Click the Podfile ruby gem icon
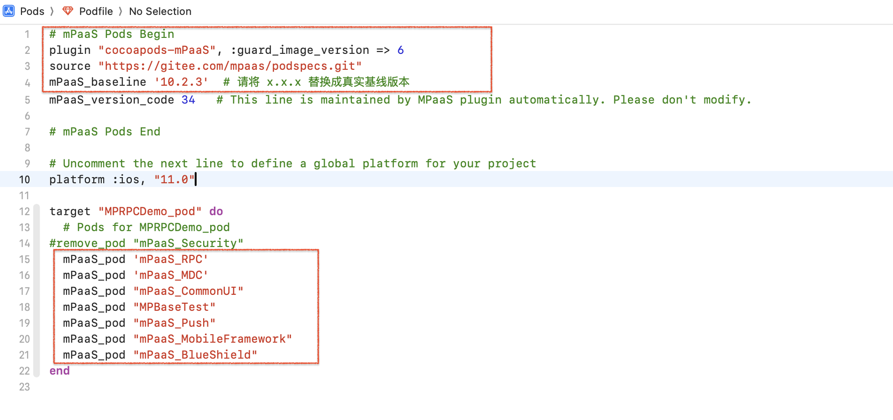 (68, 11)
